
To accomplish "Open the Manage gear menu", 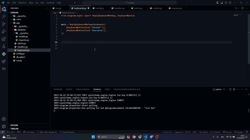I will [x=4, y=126].
